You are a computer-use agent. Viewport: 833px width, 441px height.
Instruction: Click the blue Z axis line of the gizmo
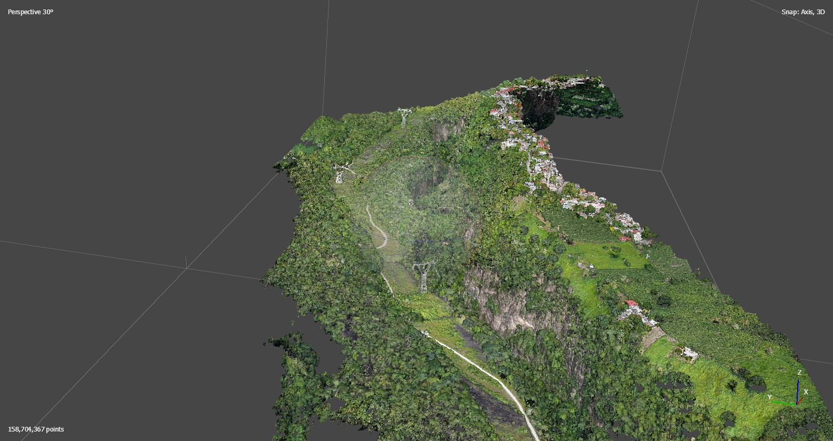tap(798, 389)
